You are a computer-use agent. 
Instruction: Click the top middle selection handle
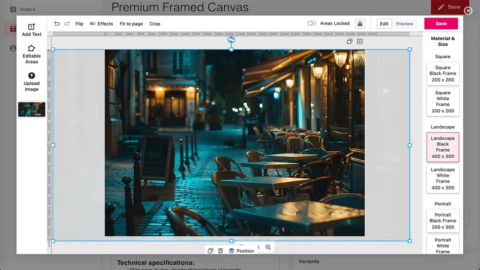pos(232,49)
